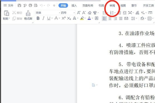The width and height of the screenshot is (155, 103).
Task: Select the Format Painter (格式刷) tool
Action: click(x=28, y=15)
